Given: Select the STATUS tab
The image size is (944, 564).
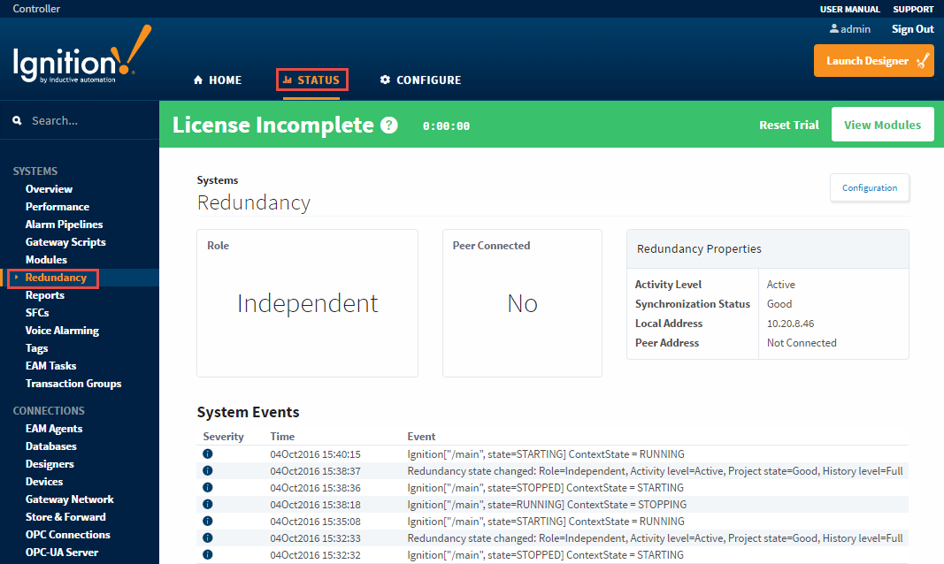Looking at the screenshot, I should click(x=311, y=80).
